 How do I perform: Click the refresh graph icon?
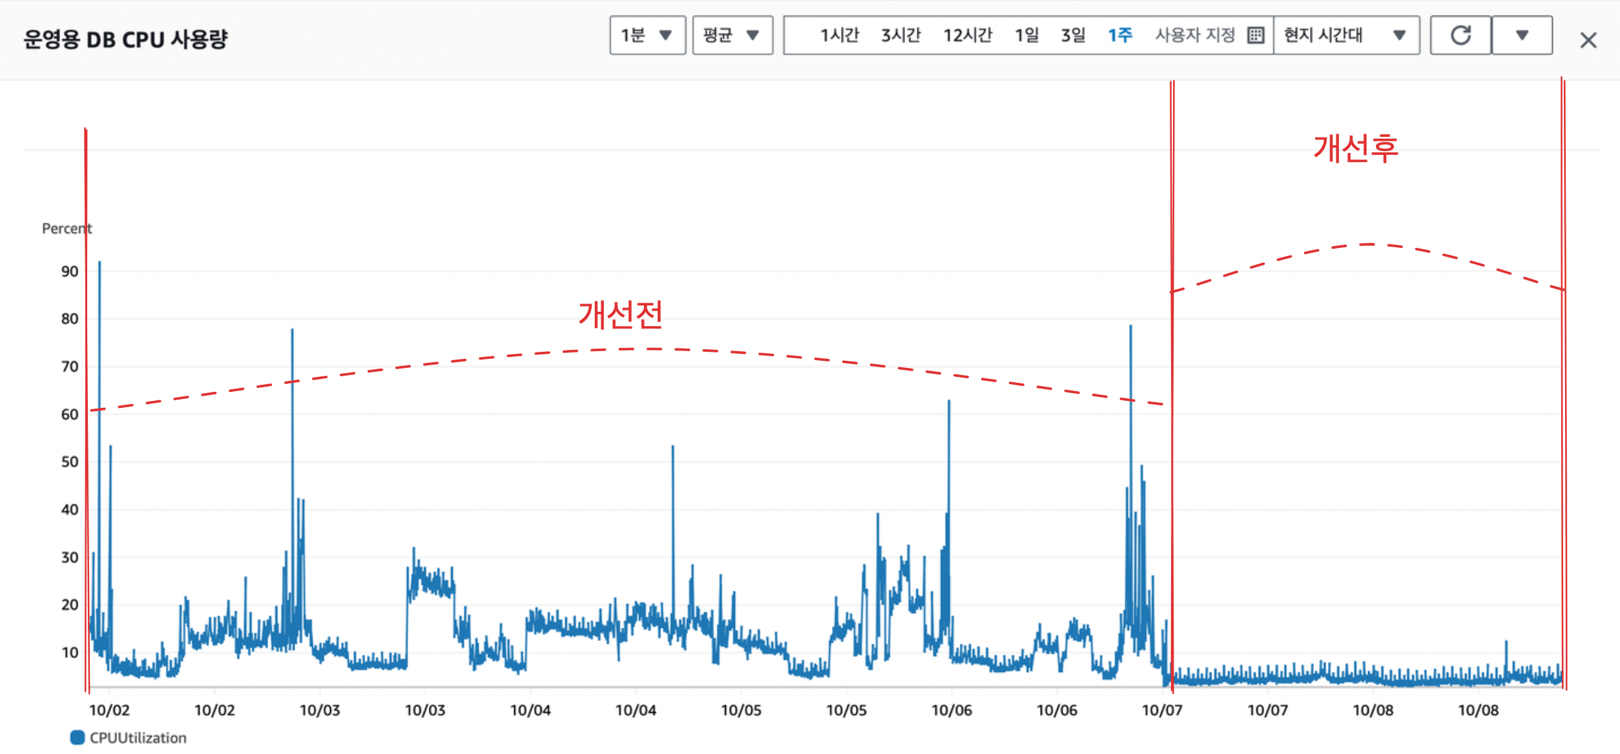click(1460, 36)
